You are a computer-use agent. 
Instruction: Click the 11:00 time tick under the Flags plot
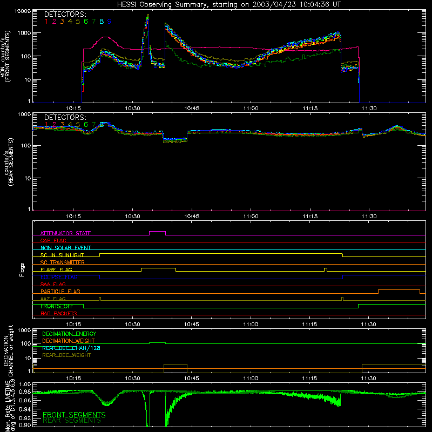[251, 325]
